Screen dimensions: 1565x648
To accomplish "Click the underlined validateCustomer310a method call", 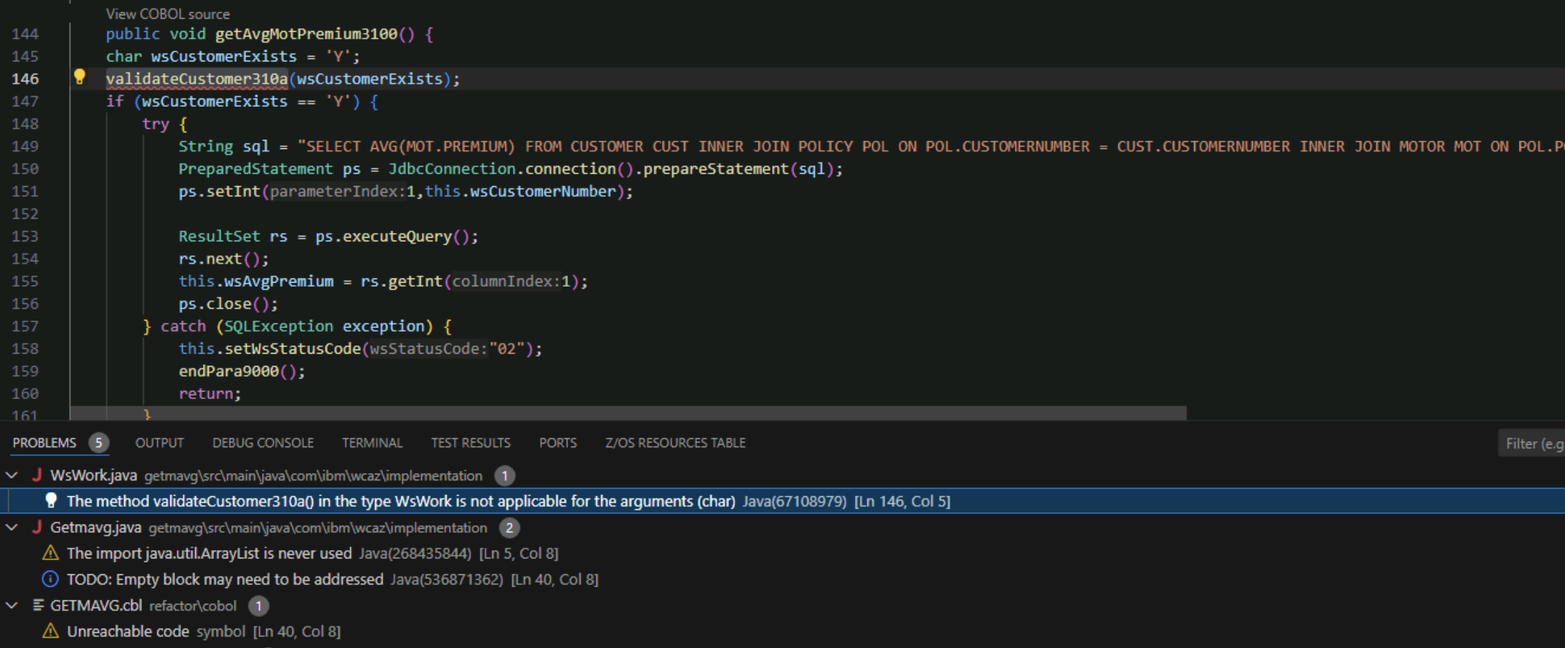I will point(196,79).
